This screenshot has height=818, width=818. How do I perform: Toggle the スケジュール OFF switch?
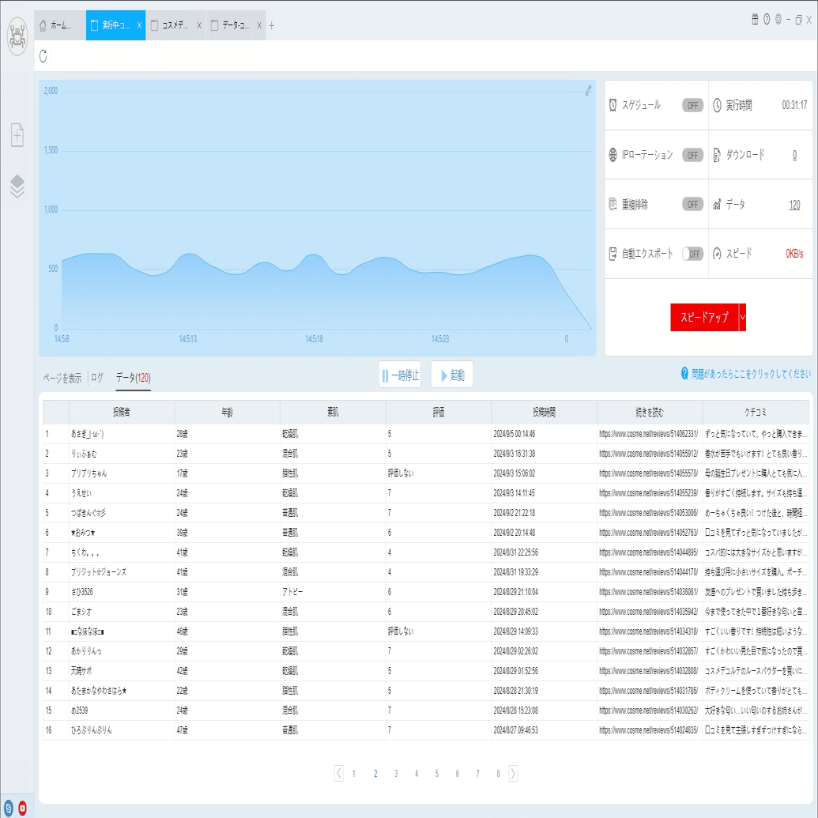[x=693, y=105]
